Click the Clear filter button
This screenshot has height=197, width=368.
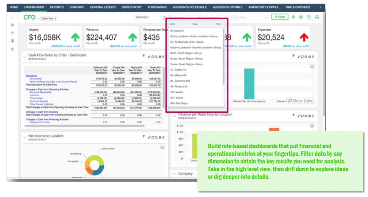pos(280,17)
